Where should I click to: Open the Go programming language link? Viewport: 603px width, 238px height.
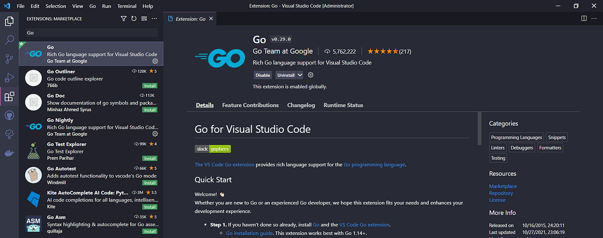point(374,164)
